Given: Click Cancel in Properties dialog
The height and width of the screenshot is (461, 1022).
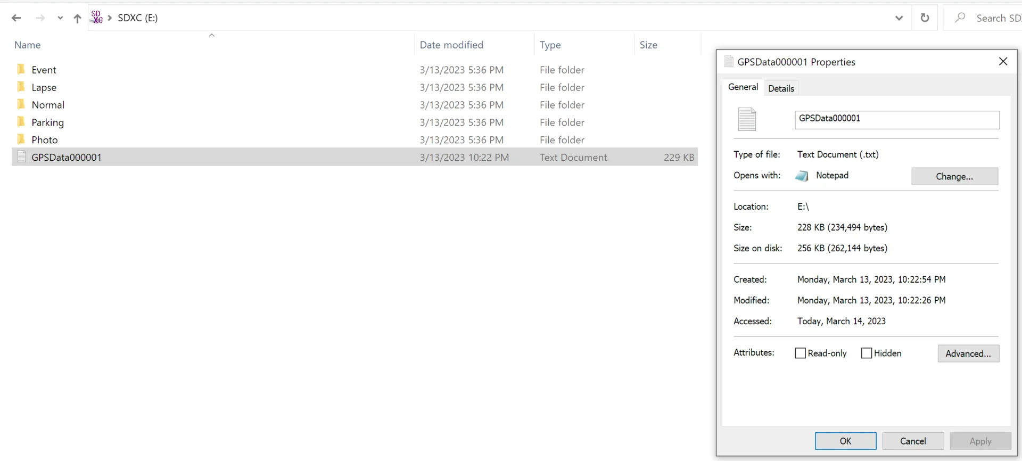Looking at the screenshot, I should pos(913,441).
